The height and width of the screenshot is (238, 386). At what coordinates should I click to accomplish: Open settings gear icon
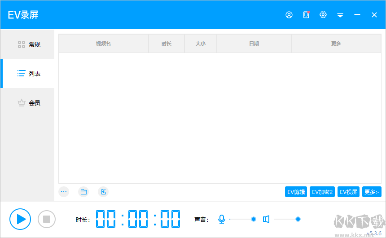pos(323,15)
